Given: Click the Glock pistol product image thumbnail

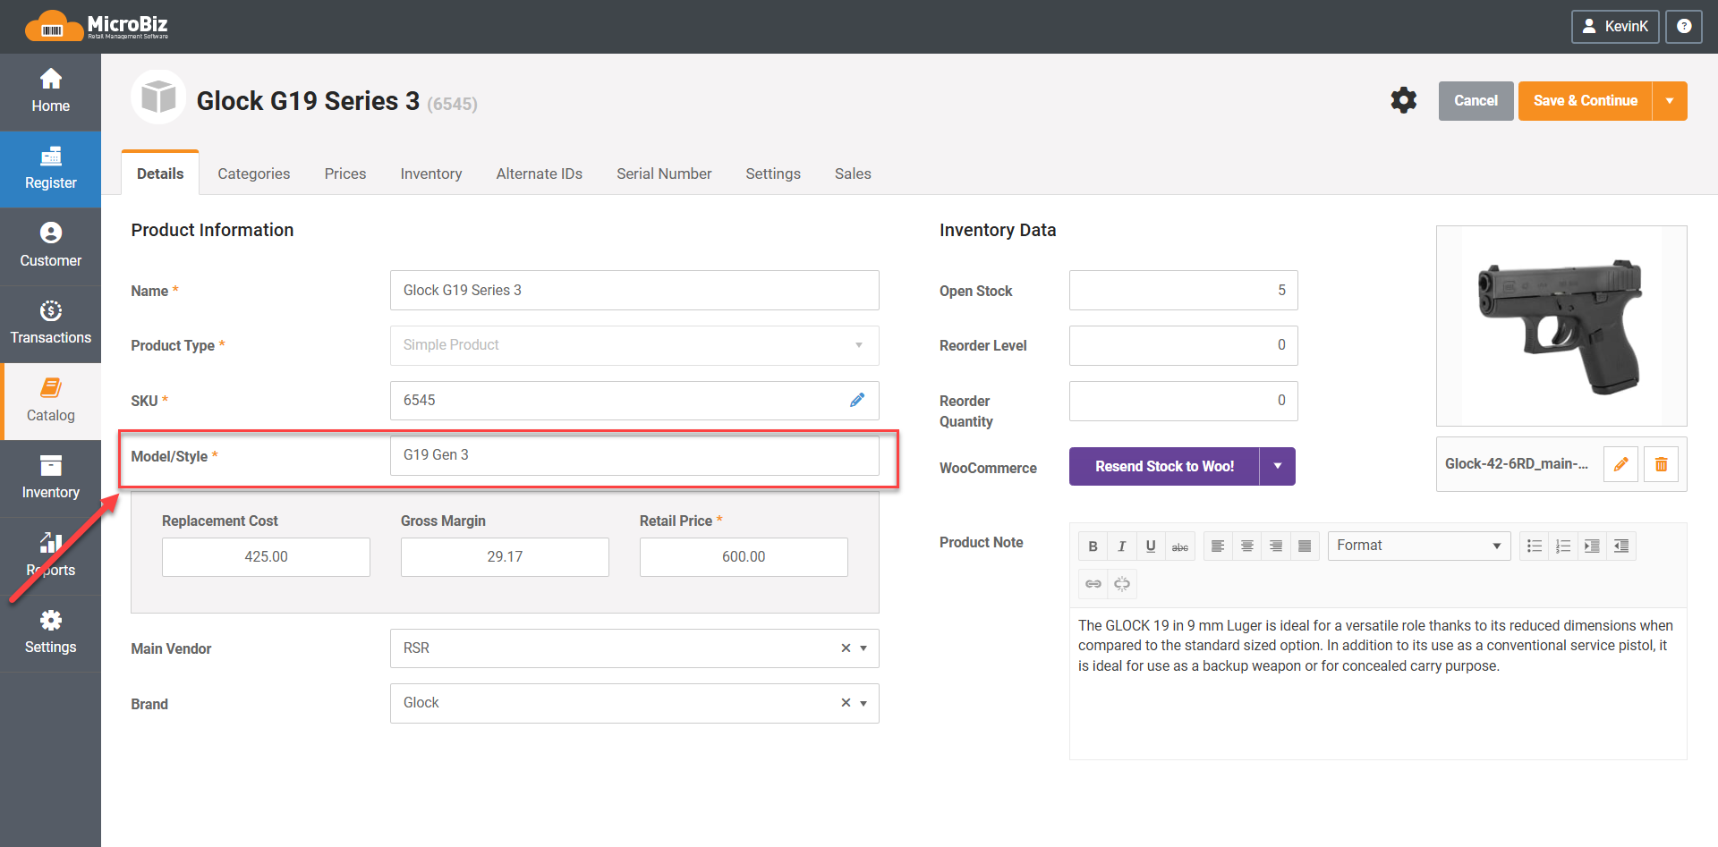Looking at the screenshot, I should 1561,326.
